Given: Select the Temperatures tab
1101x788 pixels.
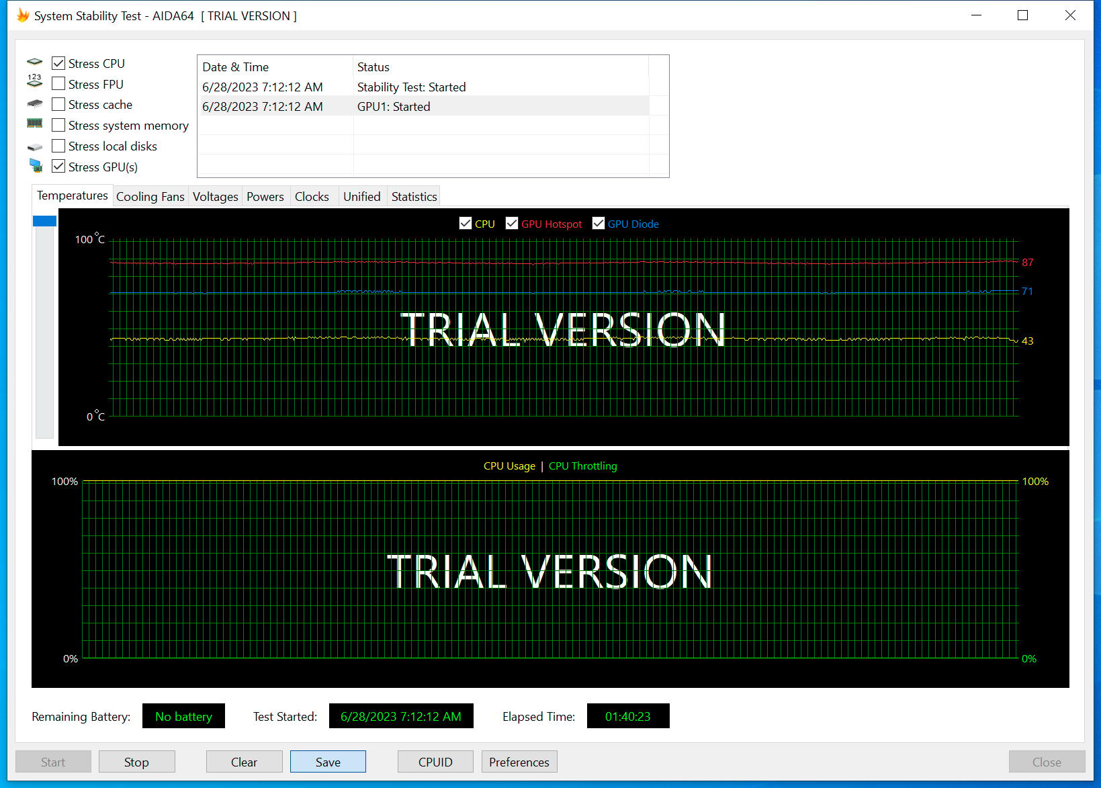Looking at the screenshot, I should point(73,195).
